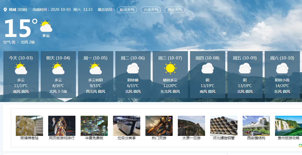The width and height of the screenshot is (302, 155).
Task: Click the current weather cloudy icon above 多云
Action: 46,26
